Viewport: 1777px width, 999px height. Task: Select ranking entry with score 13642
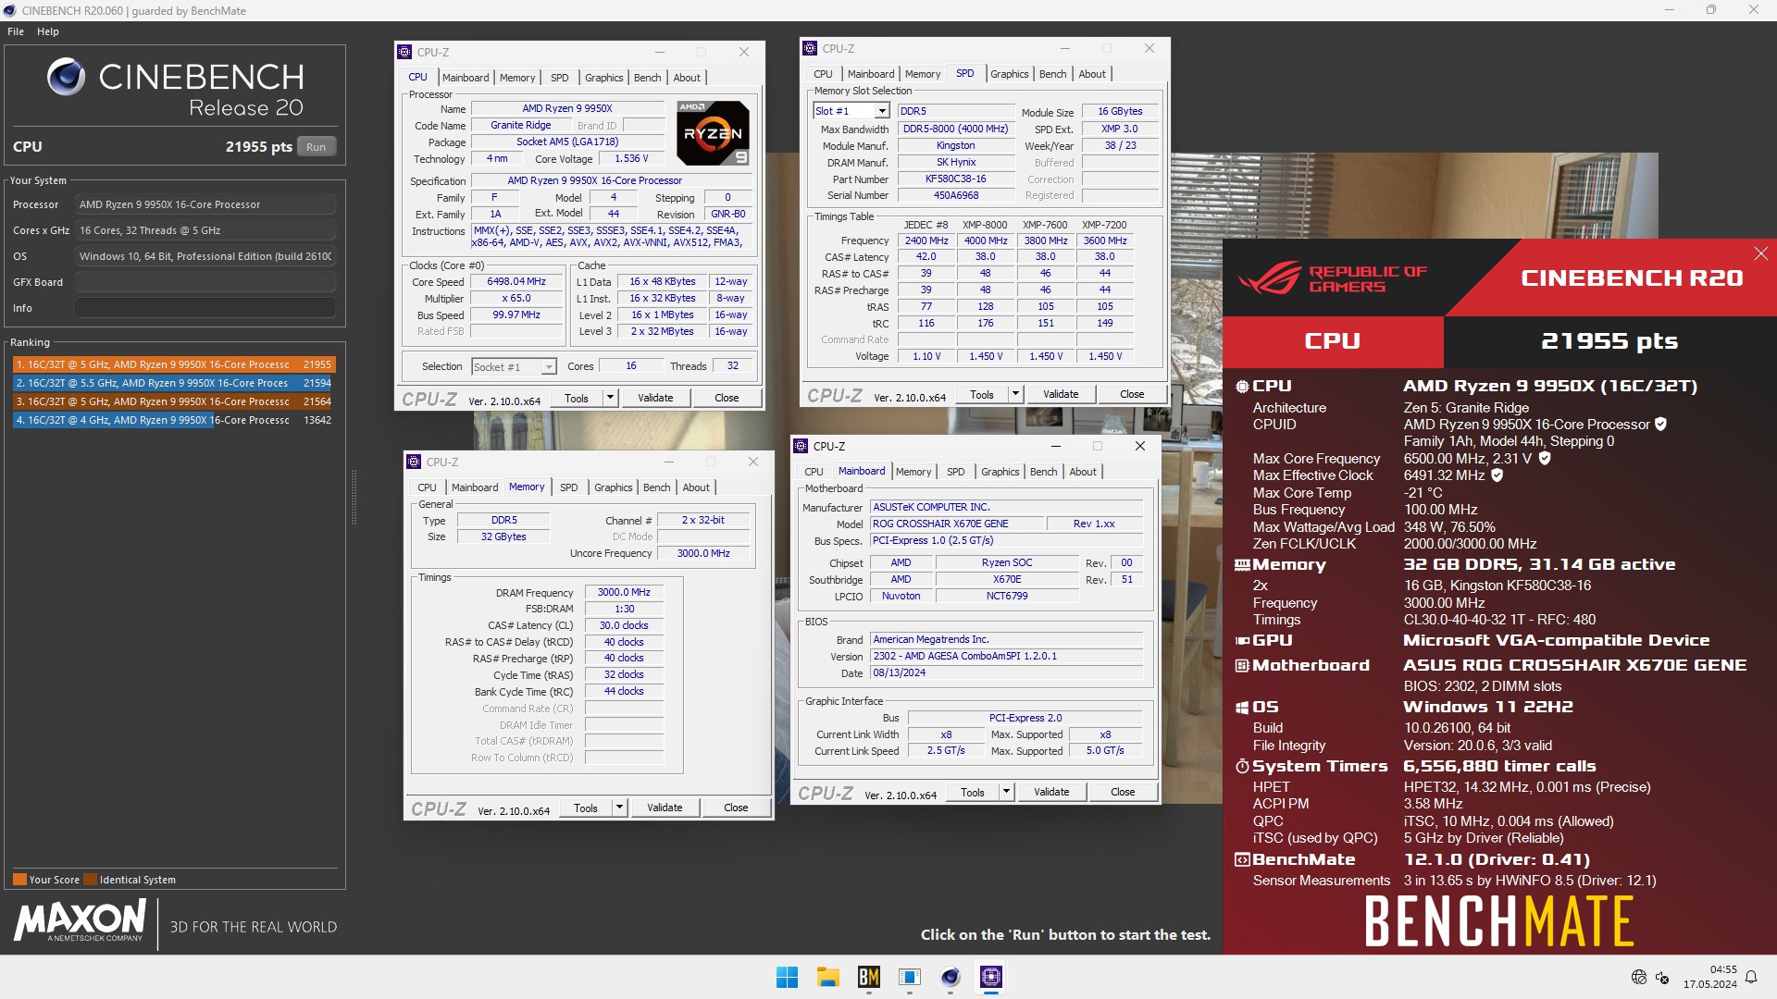coord(173,420)
